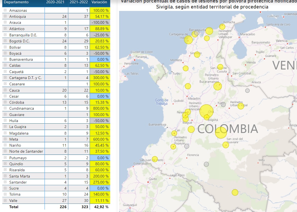Select the yellow bubble at Riohacha

pos(222,27)
